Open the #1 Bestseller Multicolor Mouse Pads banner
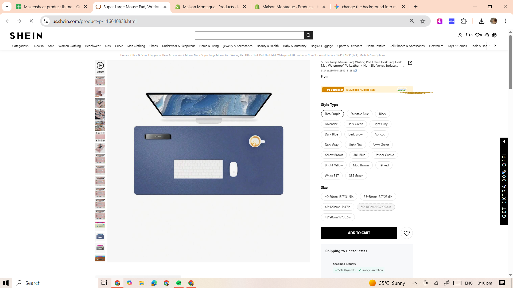This screenshot has height=288, width=513. tap(367, 90)
